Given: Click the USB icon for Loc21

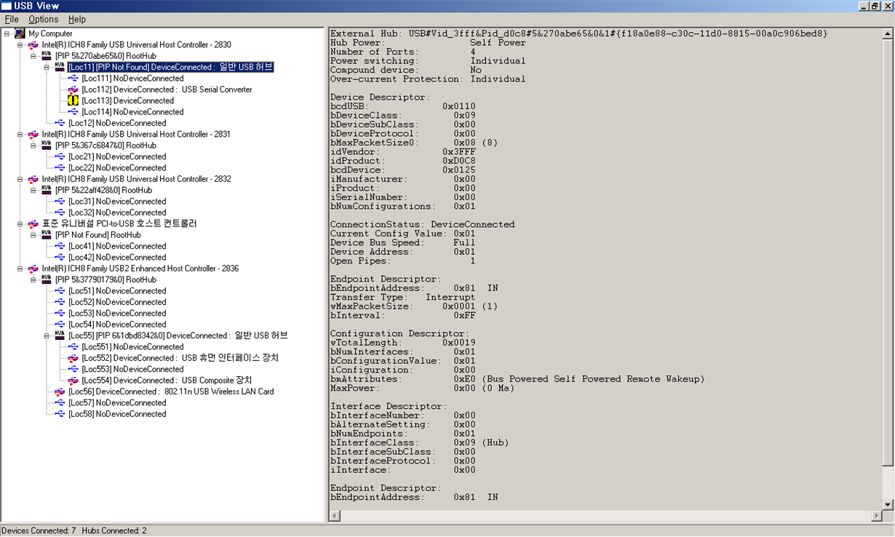Looking at the screenshot, I should (x=60, y=156).
